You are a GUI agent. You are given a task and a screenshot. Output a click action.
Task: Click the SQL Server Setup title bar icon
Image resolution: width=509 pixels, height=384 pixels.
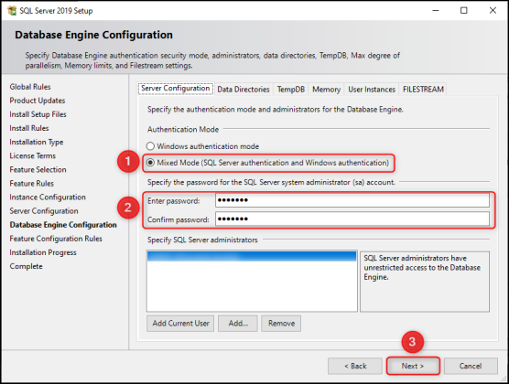click(12, 10)
